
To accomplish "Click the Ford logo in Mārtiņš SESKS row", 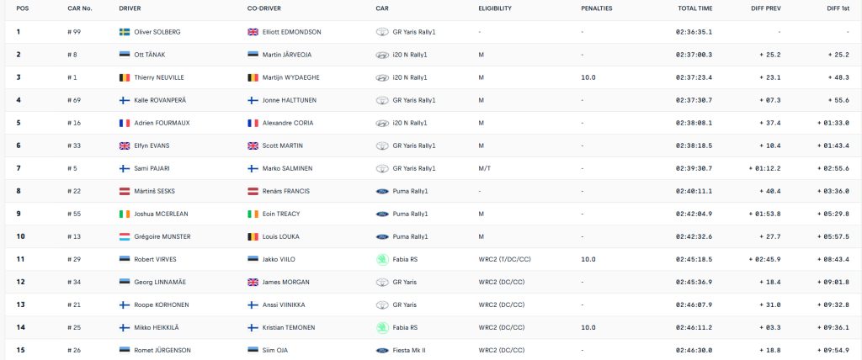I will pos(382,191).
